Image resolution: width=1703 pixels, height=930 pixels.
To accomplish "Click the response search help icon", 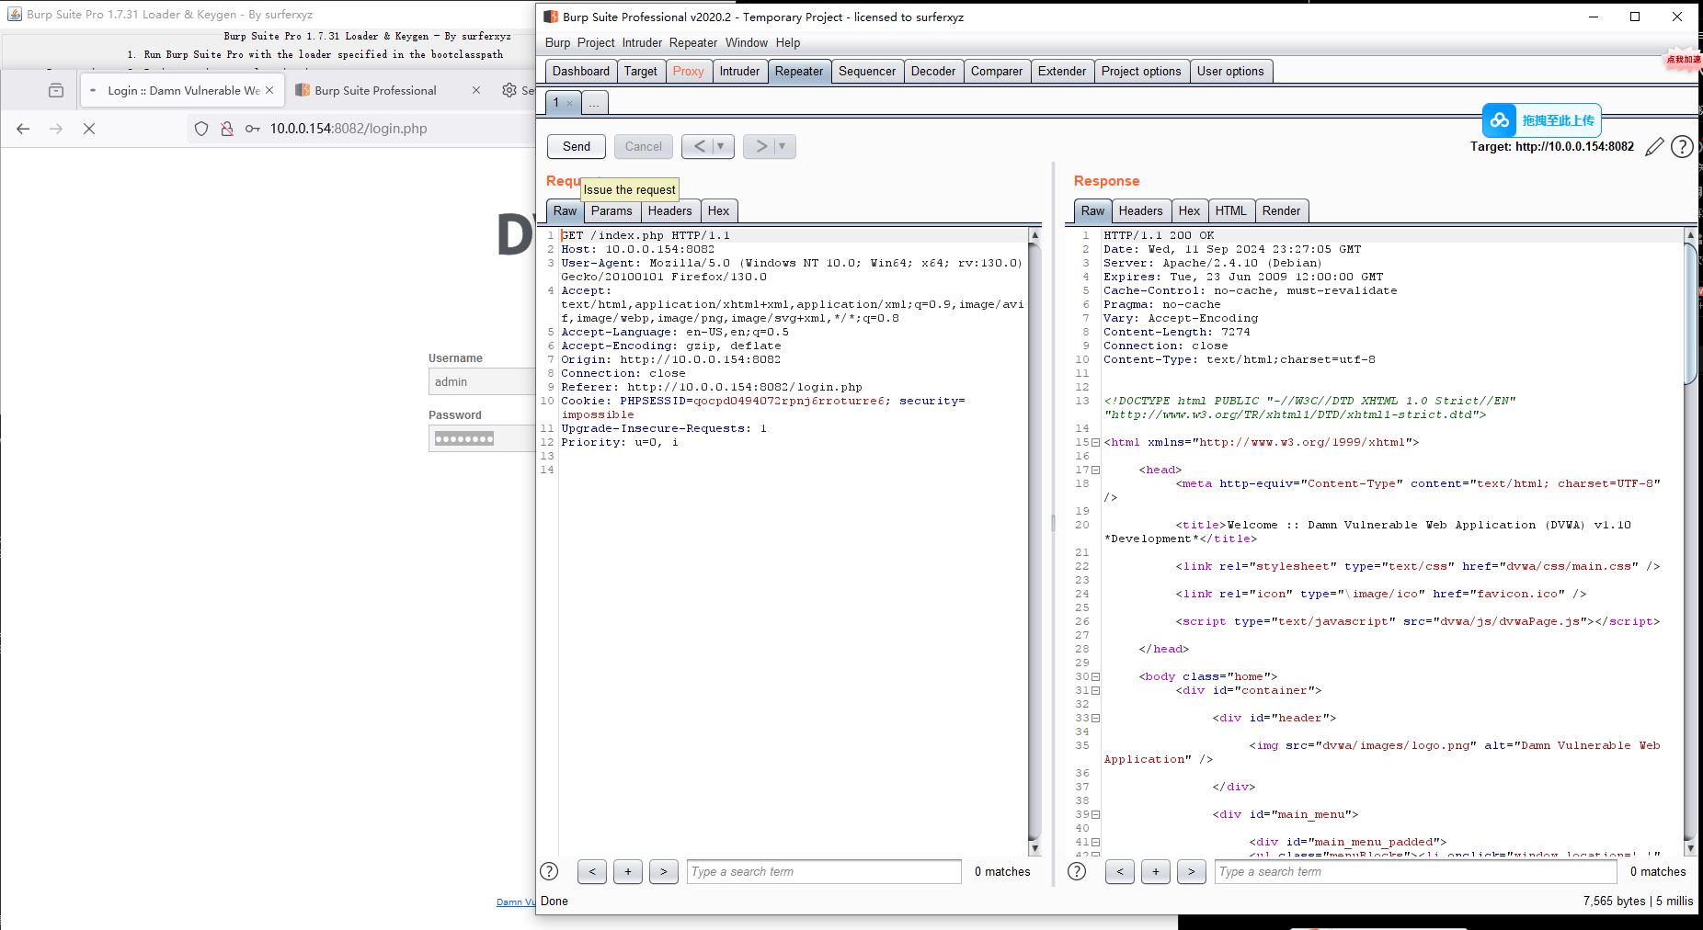I will coord(1077,871).
